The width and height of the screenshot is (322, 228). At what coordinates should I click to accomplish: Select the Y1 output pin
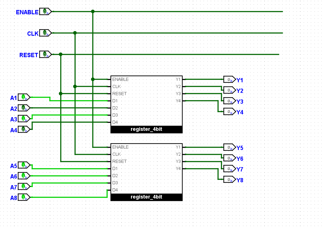point(229,80)
